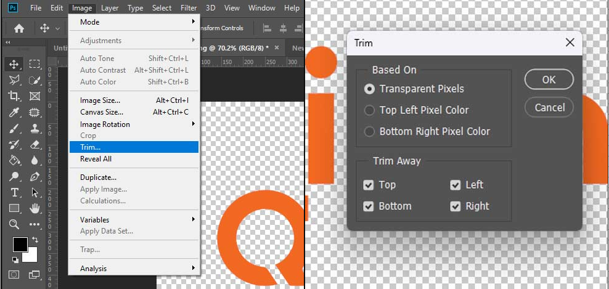Open the Edit Toolbar three-dots menu

pyautogui.click(x=35, y=224)
